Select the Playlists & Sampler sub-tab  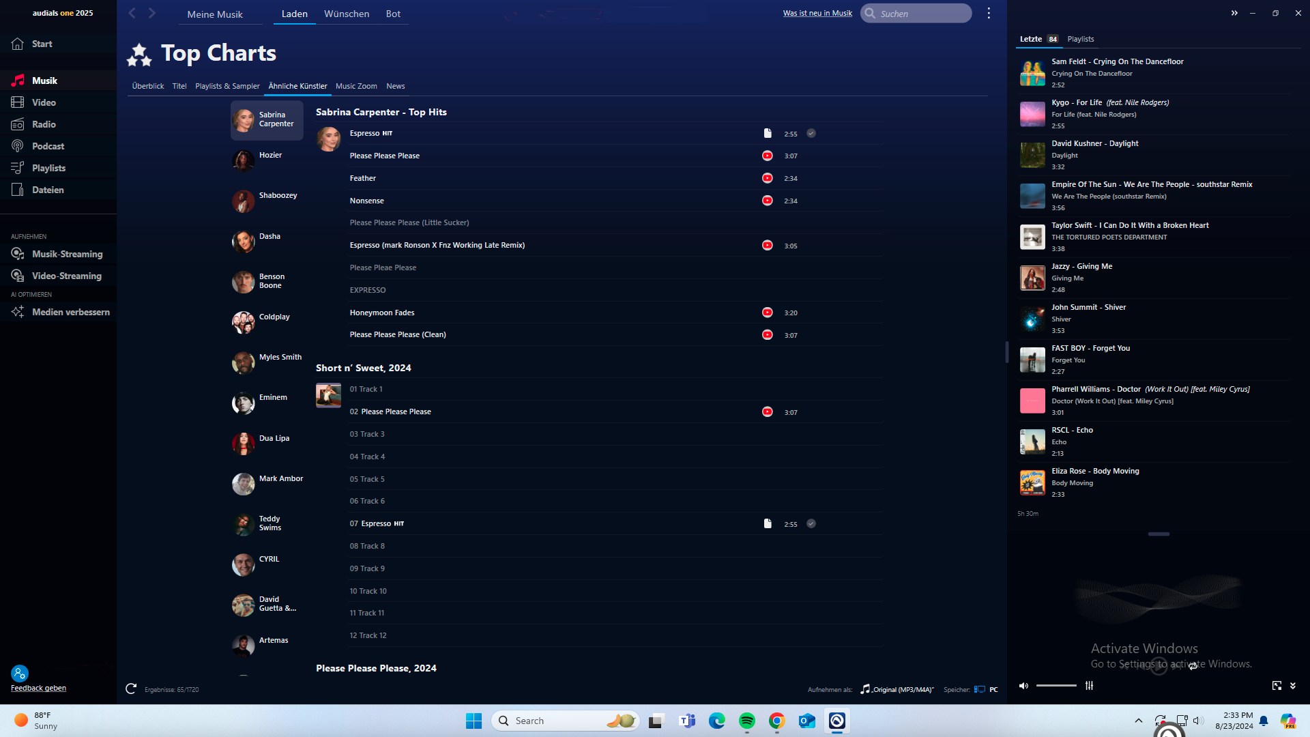click(x=227, y=86)
